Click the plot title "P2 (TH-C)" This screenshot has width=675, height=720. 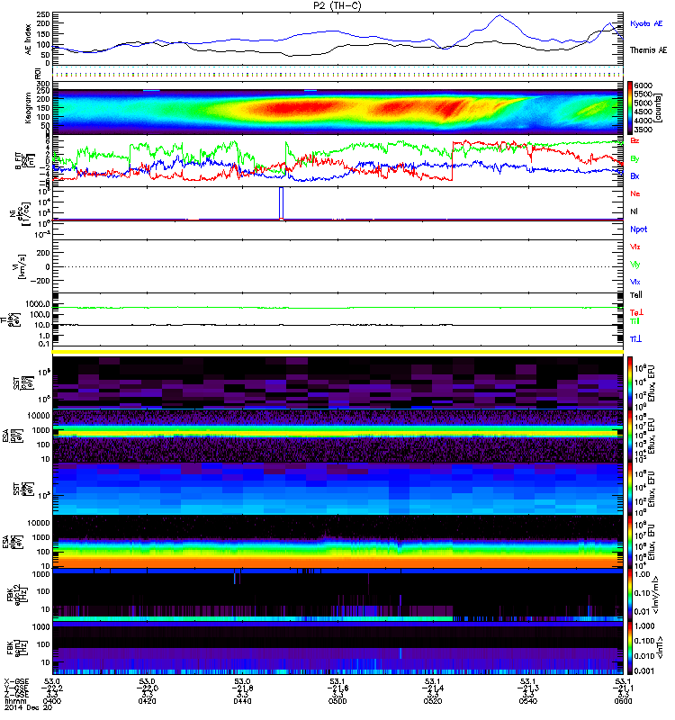click(337, 5)
